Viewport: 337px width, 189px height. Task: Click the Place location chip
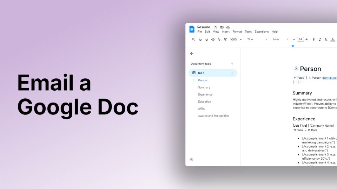point(299,78)
